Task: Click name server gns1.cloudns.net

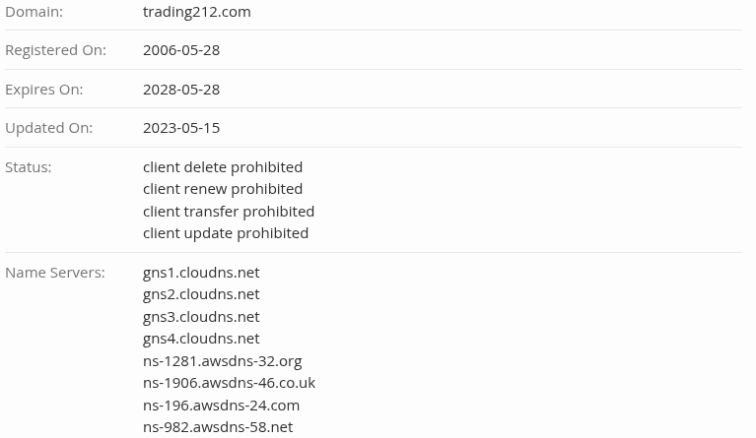Action: [201, 273]
